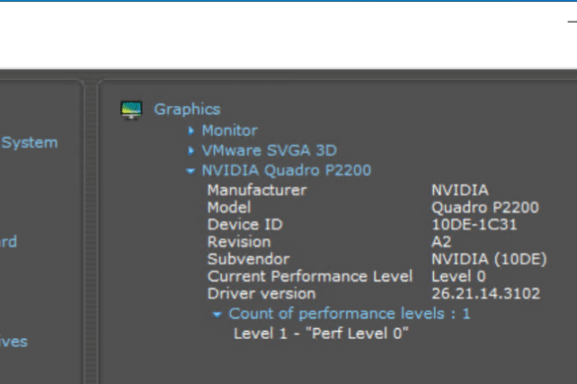Click the 26.21.14.3102 driver version value
Screen dimensions: 577x384
(485, 293)
